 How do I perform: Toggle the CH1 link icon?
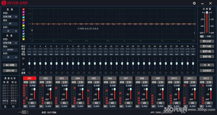click(25, 82)
